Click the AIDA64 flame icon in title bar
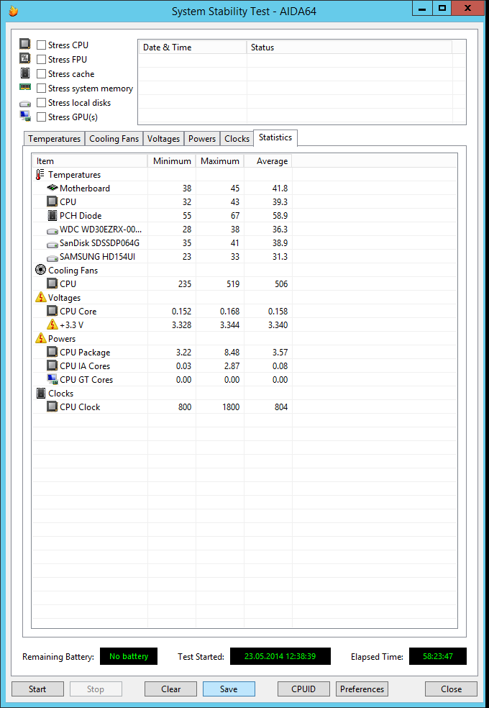 pos(14,11)
